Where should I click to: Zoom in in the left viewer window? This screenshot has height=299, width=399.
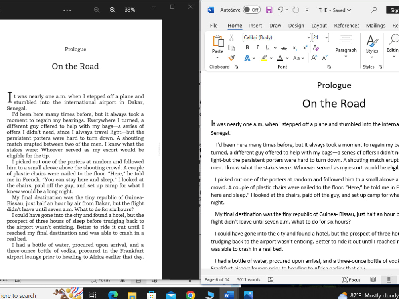(112, 10)
